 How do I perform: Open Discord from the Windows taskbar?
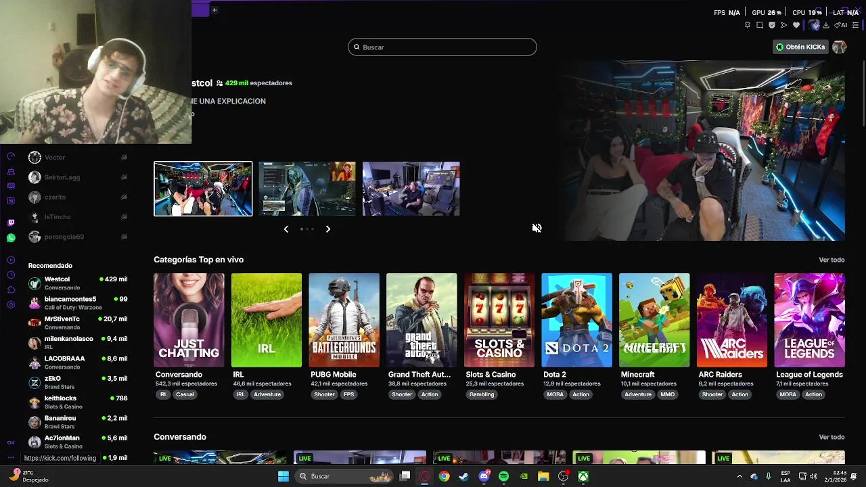click(x=484, y=476)
